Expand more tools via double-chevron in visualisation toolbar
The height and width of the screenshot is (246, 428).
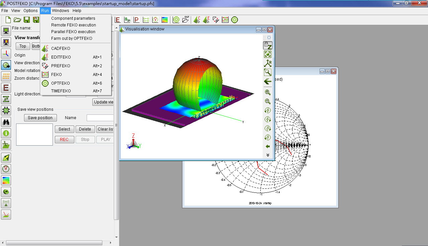(268, 155)
